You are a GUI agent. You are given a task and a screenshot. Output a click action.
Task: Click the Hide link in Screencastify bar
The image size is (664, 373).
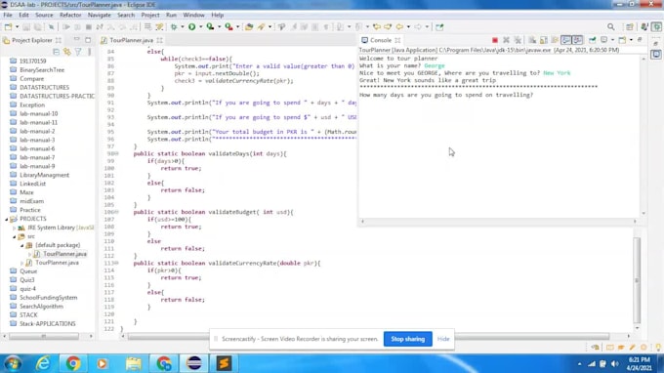point(443,339)
